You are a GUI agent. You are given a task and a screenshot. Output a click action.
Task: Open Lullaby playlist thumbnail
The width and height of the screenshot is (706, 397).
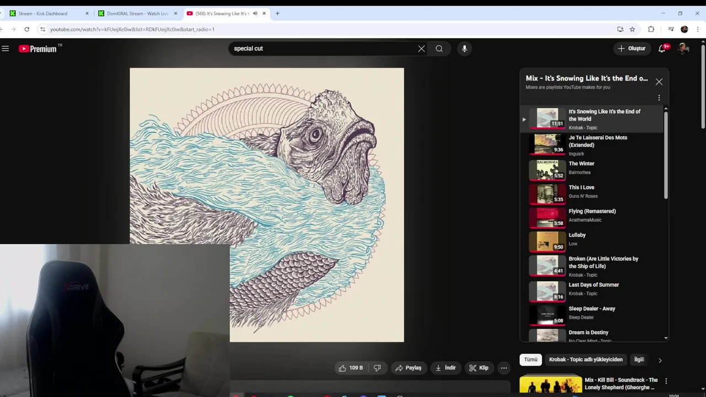pyautogui.click(x=547, y=241)
